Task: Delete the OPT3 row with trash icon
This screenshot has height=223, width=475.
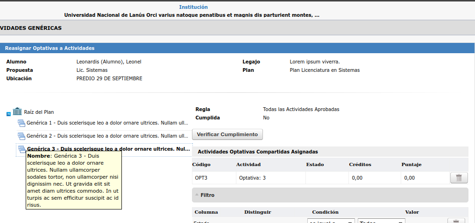Action: 459,178
